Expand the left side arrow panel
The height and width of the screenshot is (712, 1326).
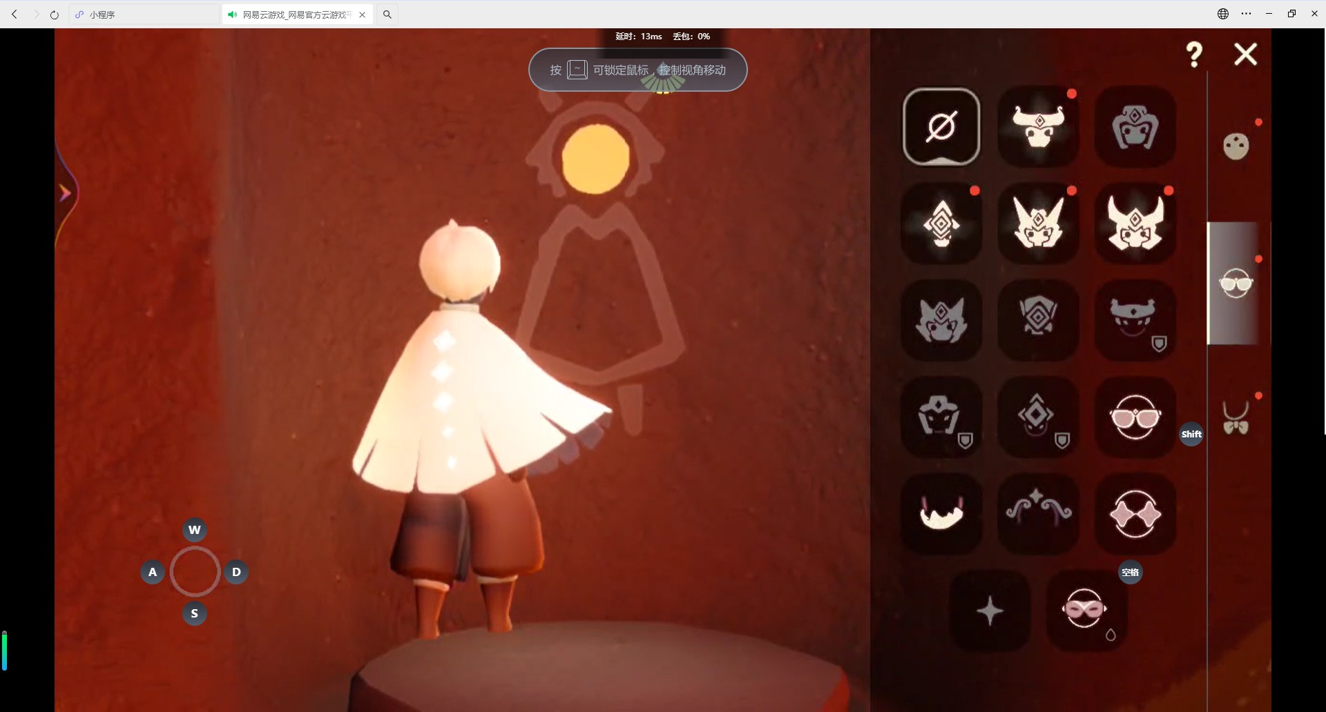(66, 193)
